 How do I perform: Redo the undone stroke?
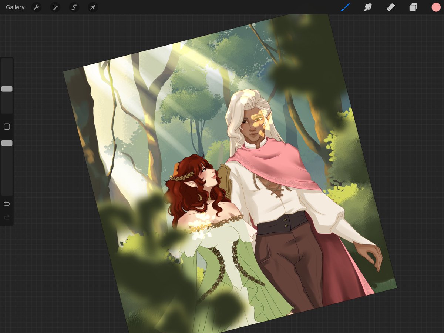(7, 217)
